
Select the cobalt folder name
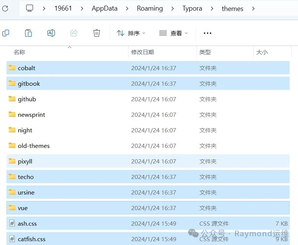point(27,68)
